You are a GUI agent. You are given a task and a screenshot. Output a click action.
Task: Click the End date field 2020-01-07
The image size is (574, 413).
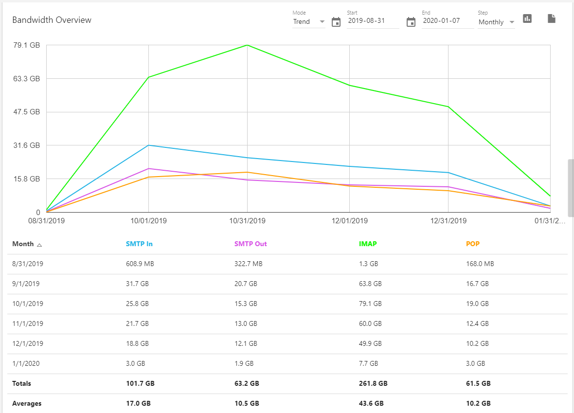click(x=447, y=21)
